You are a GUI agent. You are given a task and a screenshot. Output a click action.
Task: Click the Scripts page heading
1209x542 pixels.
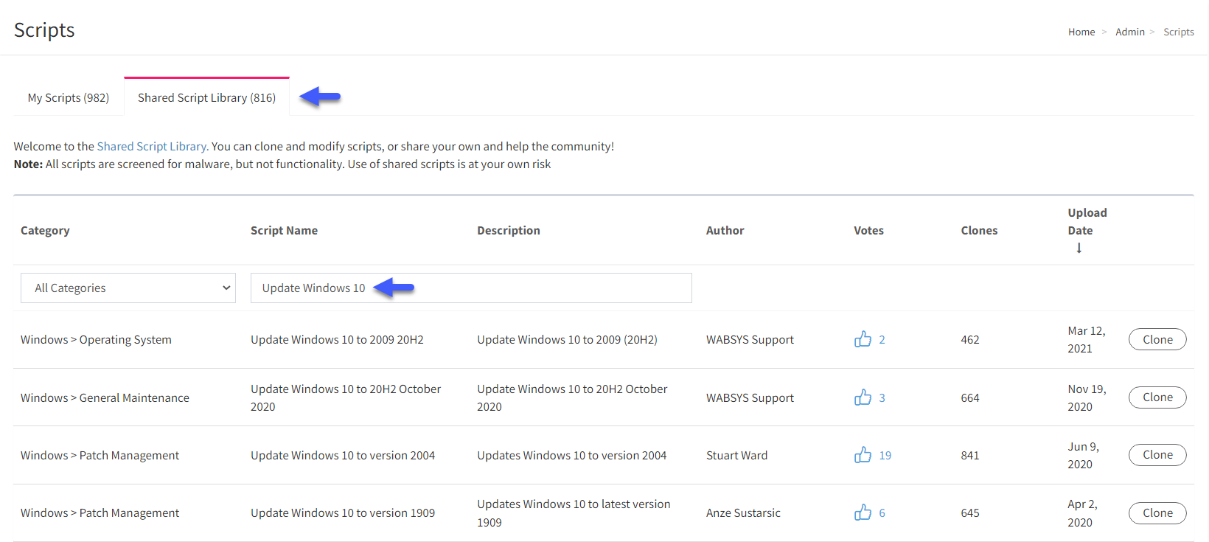(44, 29)
